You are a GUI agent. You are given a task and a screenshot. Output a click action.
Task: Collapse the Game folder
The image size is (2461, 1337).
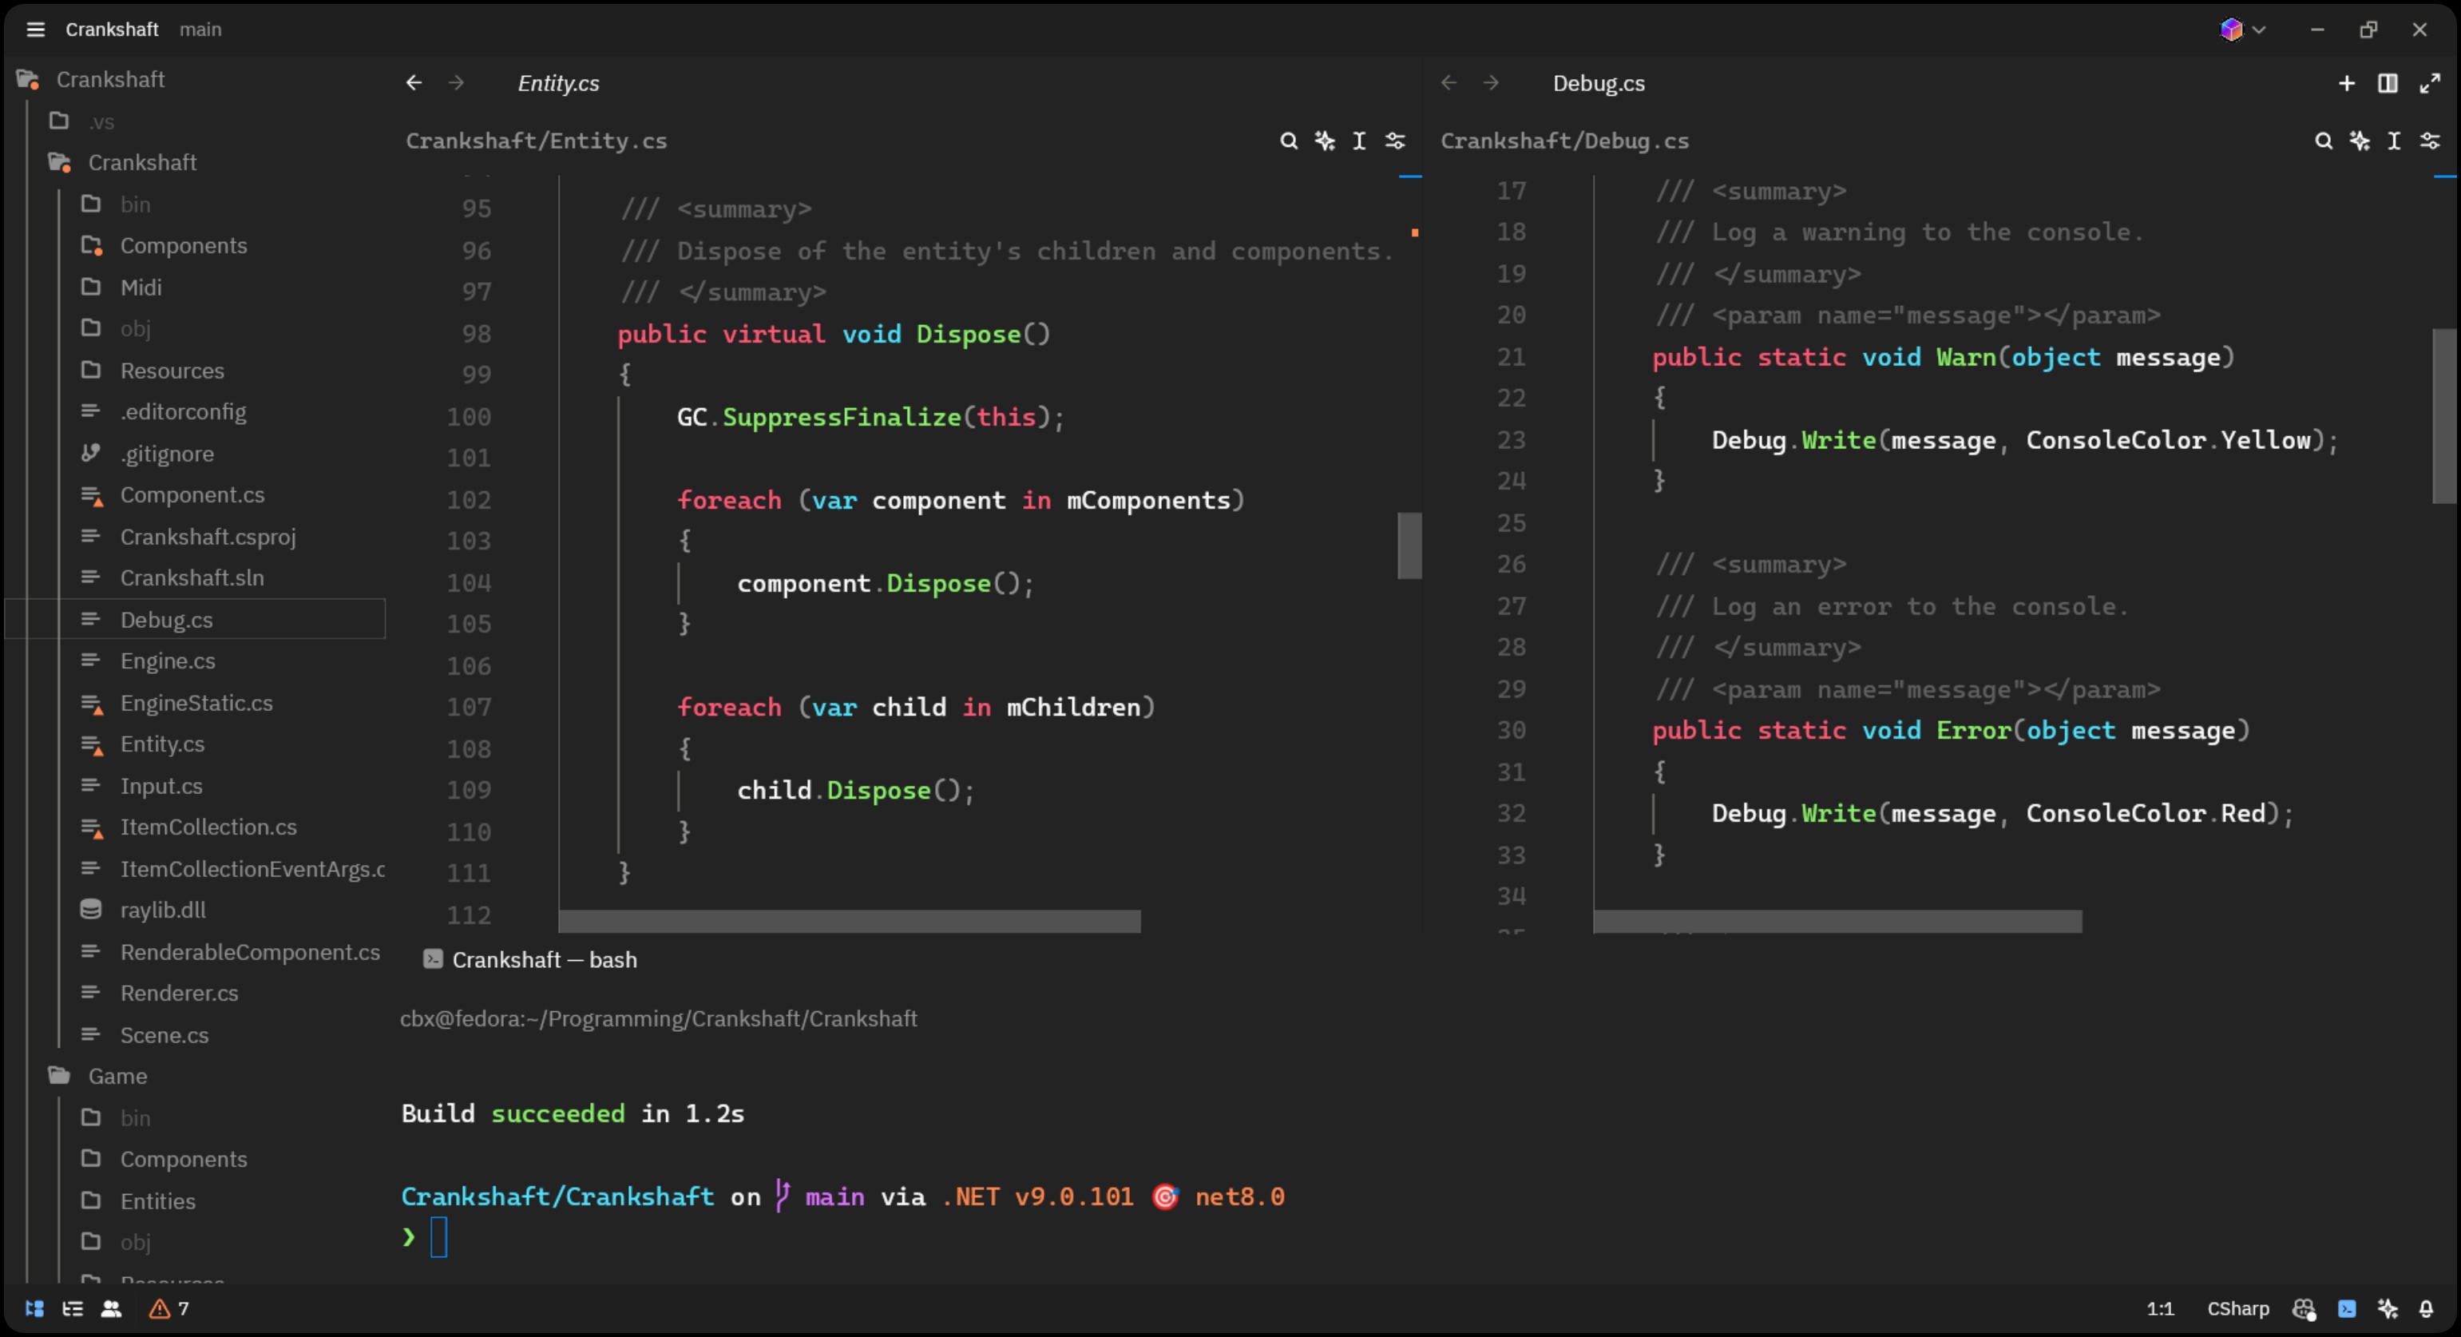point(117,1077)
